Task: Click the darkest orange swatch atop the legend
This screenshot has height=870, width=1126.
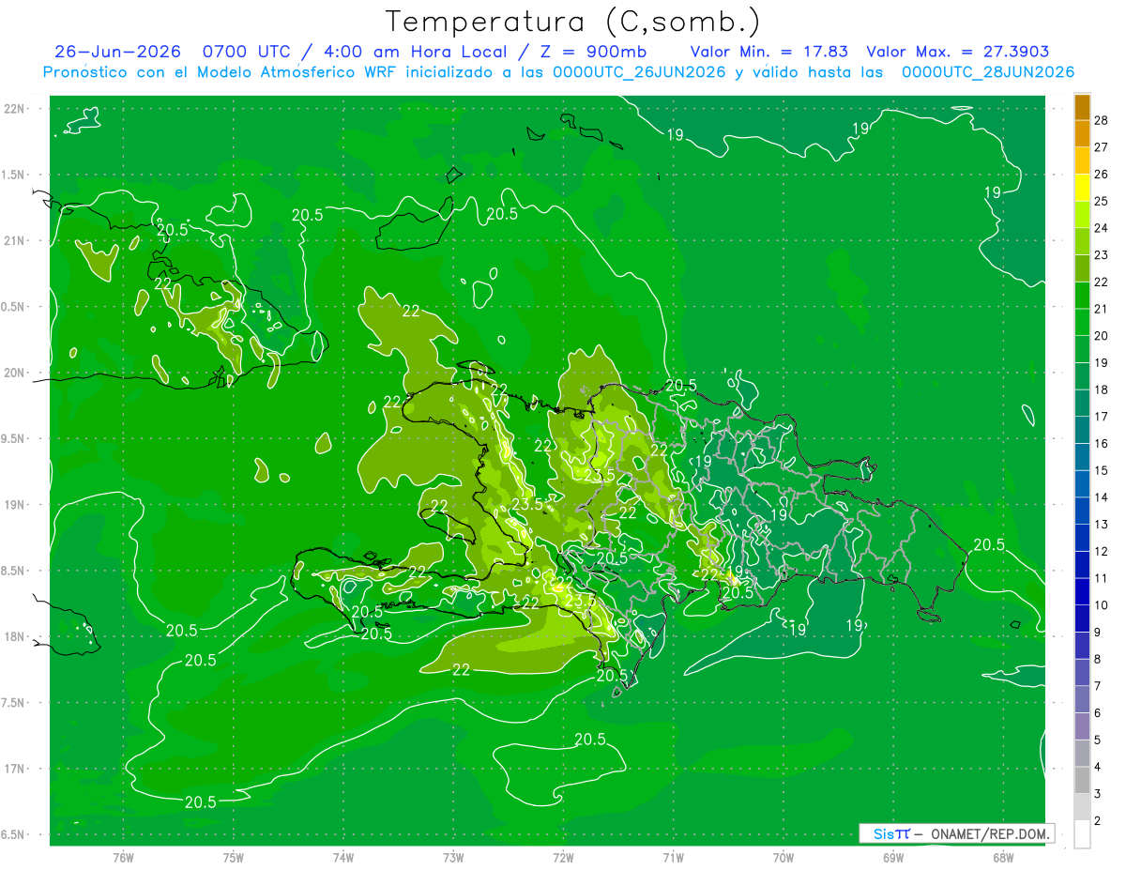Action: coord(1082,107)
